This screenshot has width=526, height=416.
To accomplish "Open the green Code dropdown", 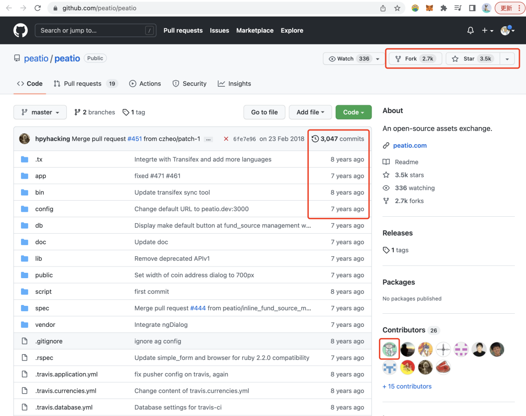I will [354, 112].
